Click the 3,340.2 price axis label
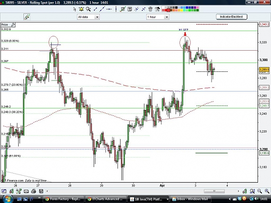The height and width of the screenshot is (203, 271). point(264,25)
